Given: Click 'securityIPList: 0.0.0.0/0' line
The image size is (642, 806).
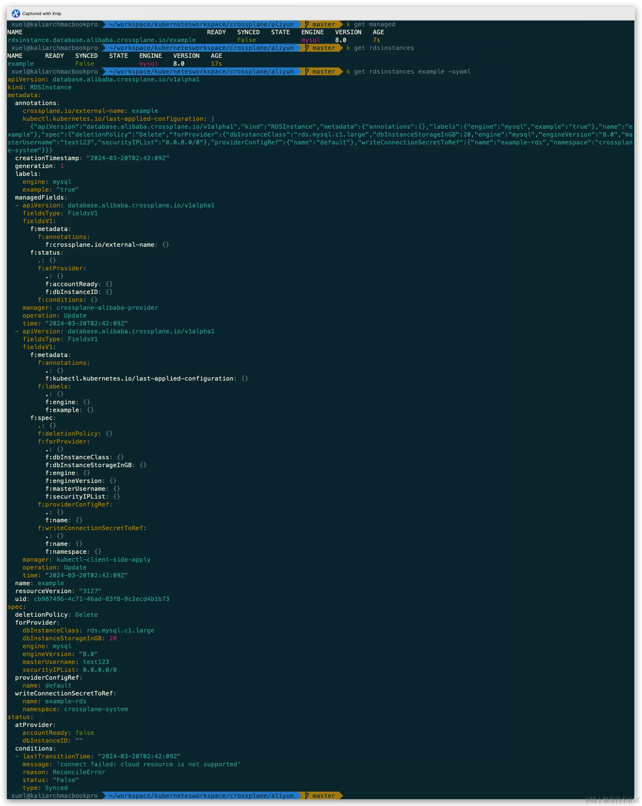Looking at the screenshot, I should [x=70, y=669].
